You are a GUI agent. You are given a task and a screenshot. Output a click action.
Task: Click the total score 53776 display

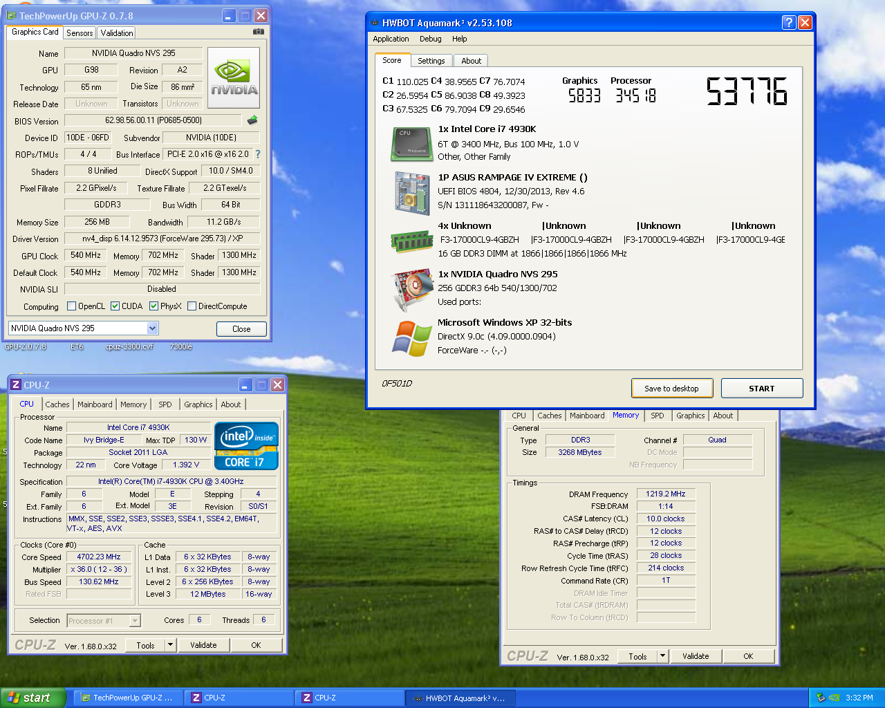pyautogui.click(x=747, y=91)
